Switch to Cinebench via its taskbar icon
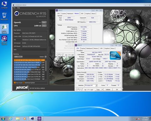 click(32, 119)
